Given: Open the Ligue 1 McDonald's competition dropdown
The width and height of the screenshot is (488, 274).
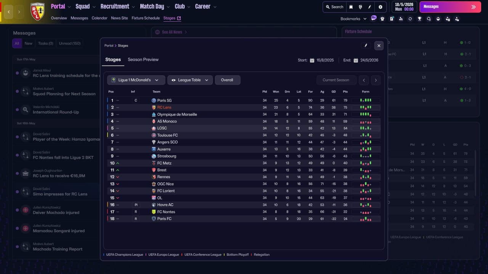Looking at the screenshot, I should point(136,80).
